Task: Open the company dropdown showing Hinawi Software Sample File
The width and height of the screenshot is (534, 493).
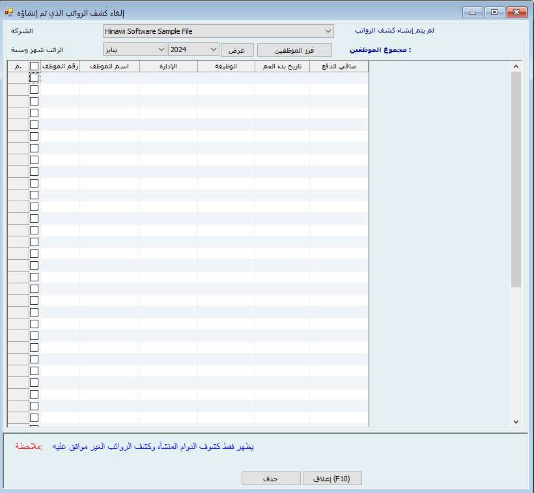Action: [x=218, y=31]
